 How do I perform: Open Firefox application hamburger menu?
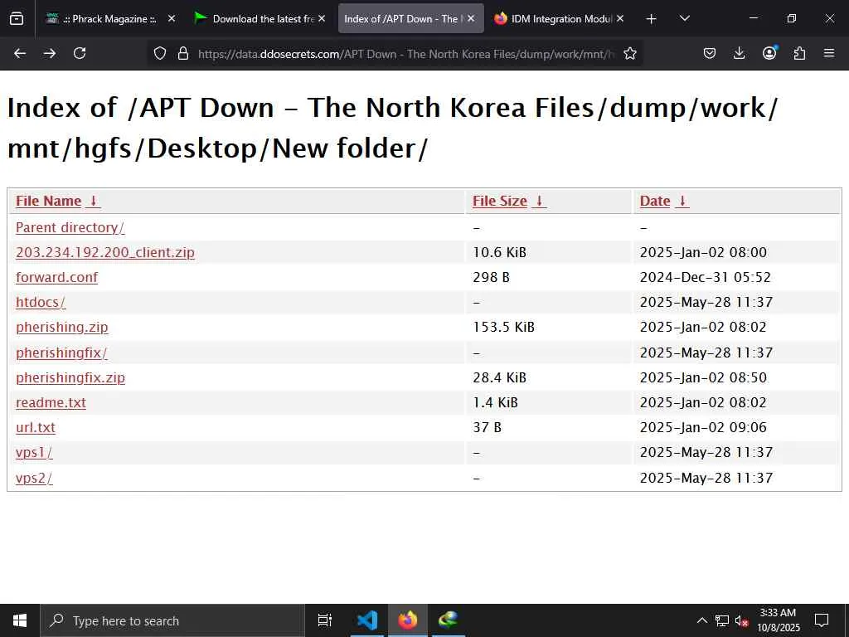coord(829,53)
